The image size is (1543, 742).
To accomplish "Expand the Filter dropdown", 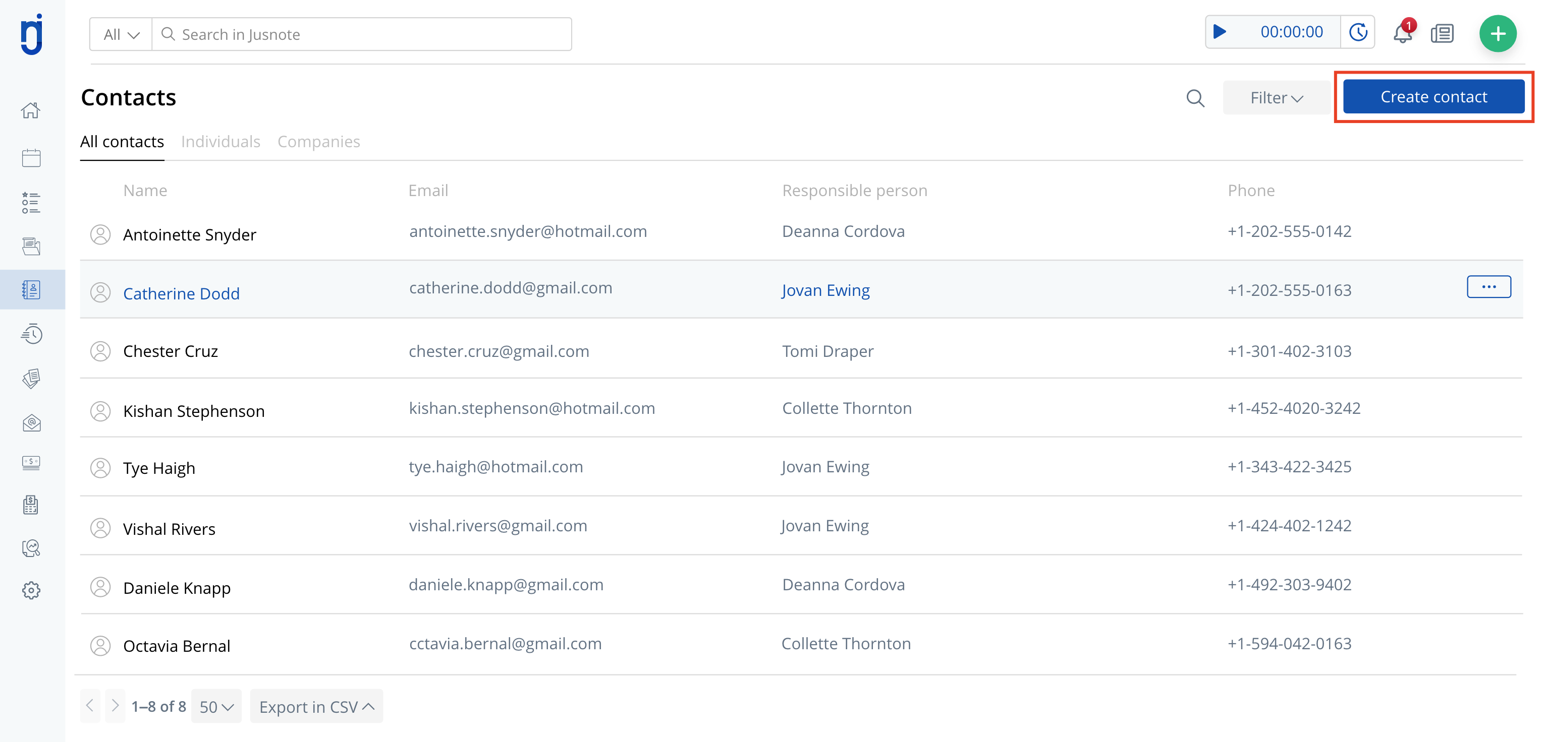I will pyautogui.click(x=1277, y=98).
